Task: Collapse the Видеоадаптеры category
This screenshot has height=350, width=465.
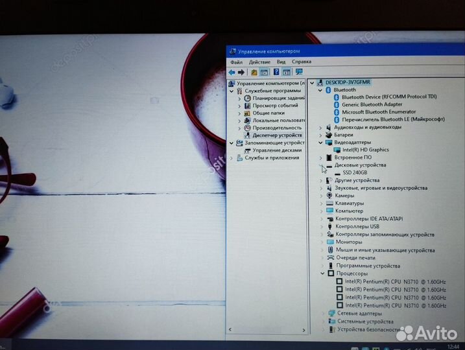Action: (320, 143)
